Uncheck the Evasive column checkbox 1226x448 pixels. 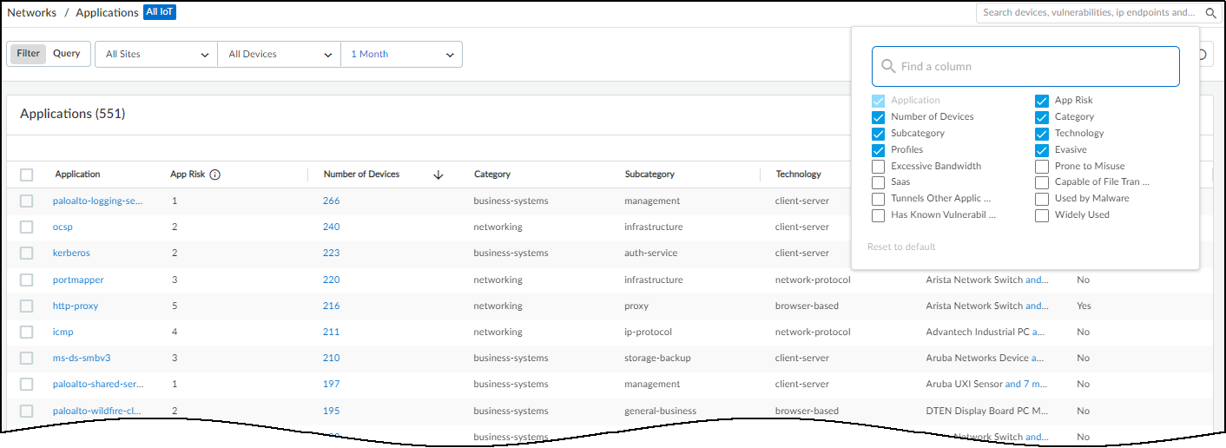click(x=1042, y=150)
